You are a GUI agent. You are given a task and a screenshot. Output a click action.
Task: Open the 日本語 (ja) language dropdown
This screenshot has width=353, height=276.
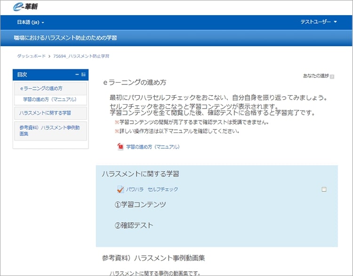tap(31, 22)
